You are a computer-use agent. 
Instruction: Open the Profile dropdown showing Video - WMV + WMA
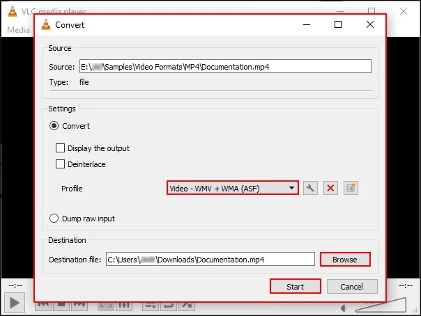click(x=233, y=188)
